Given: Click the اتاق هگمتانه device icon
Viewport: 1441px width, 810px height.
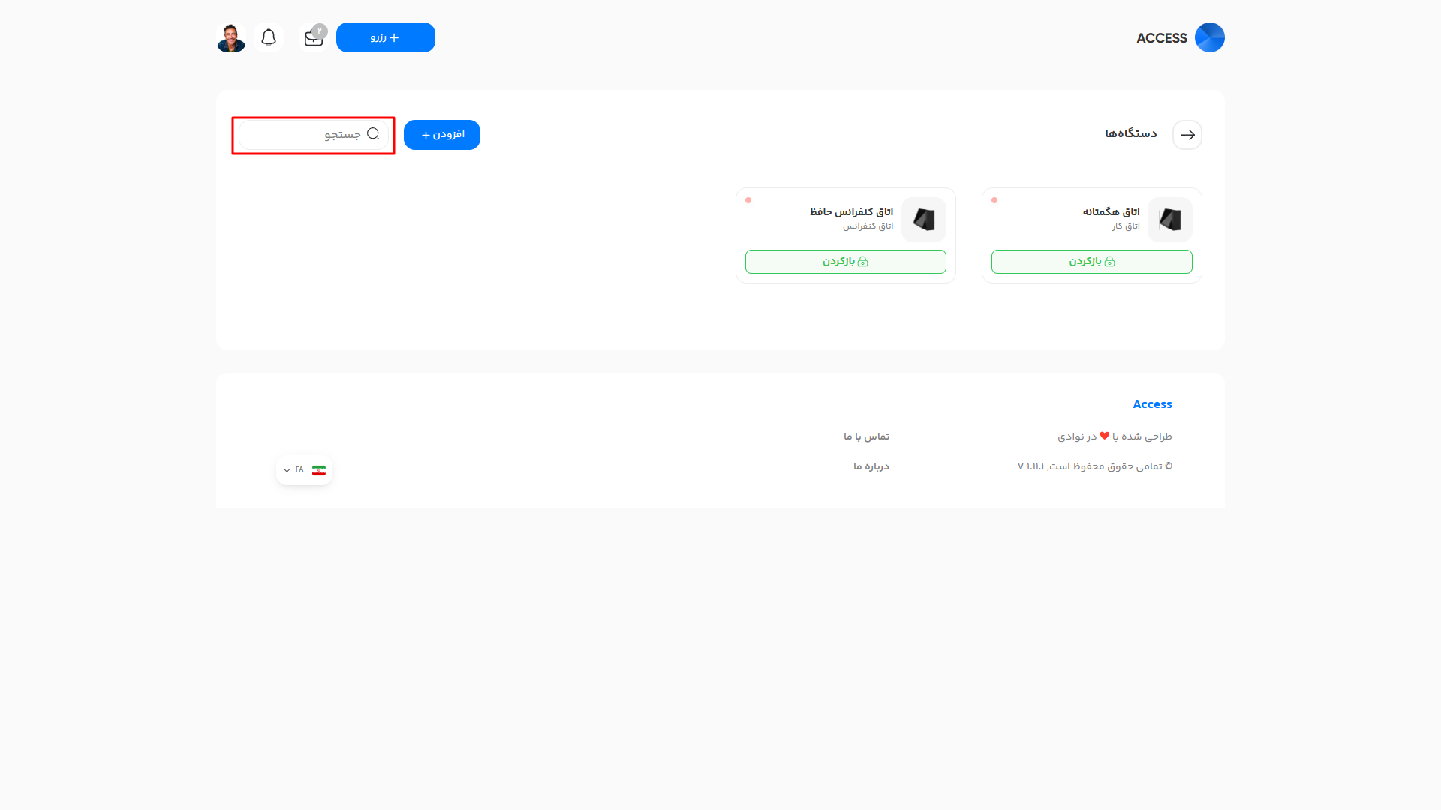Looking at the screenshot, I should (x=1169, y=220).
